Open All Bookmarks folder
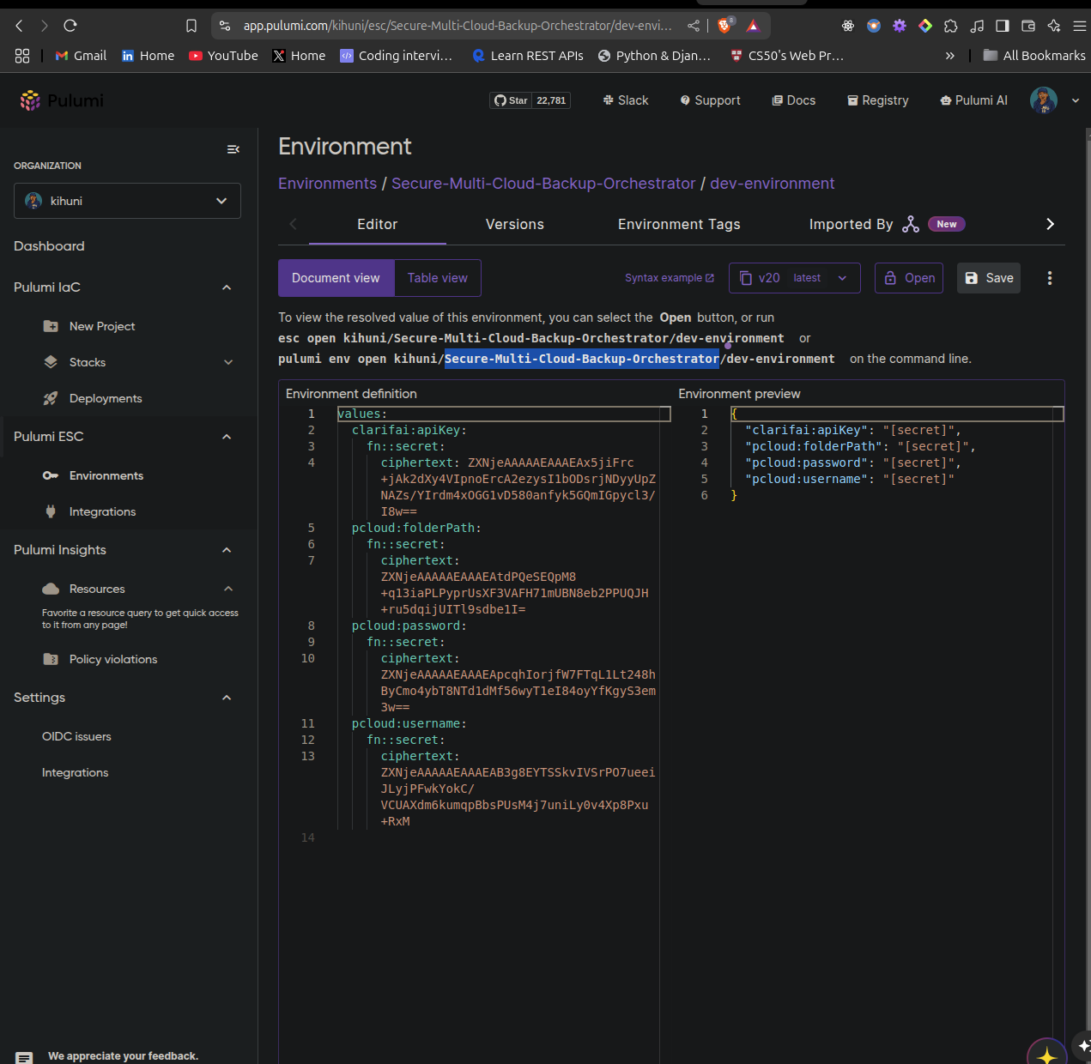Viewport: 1091px width, 1064px height. (x=1034, y=56)
